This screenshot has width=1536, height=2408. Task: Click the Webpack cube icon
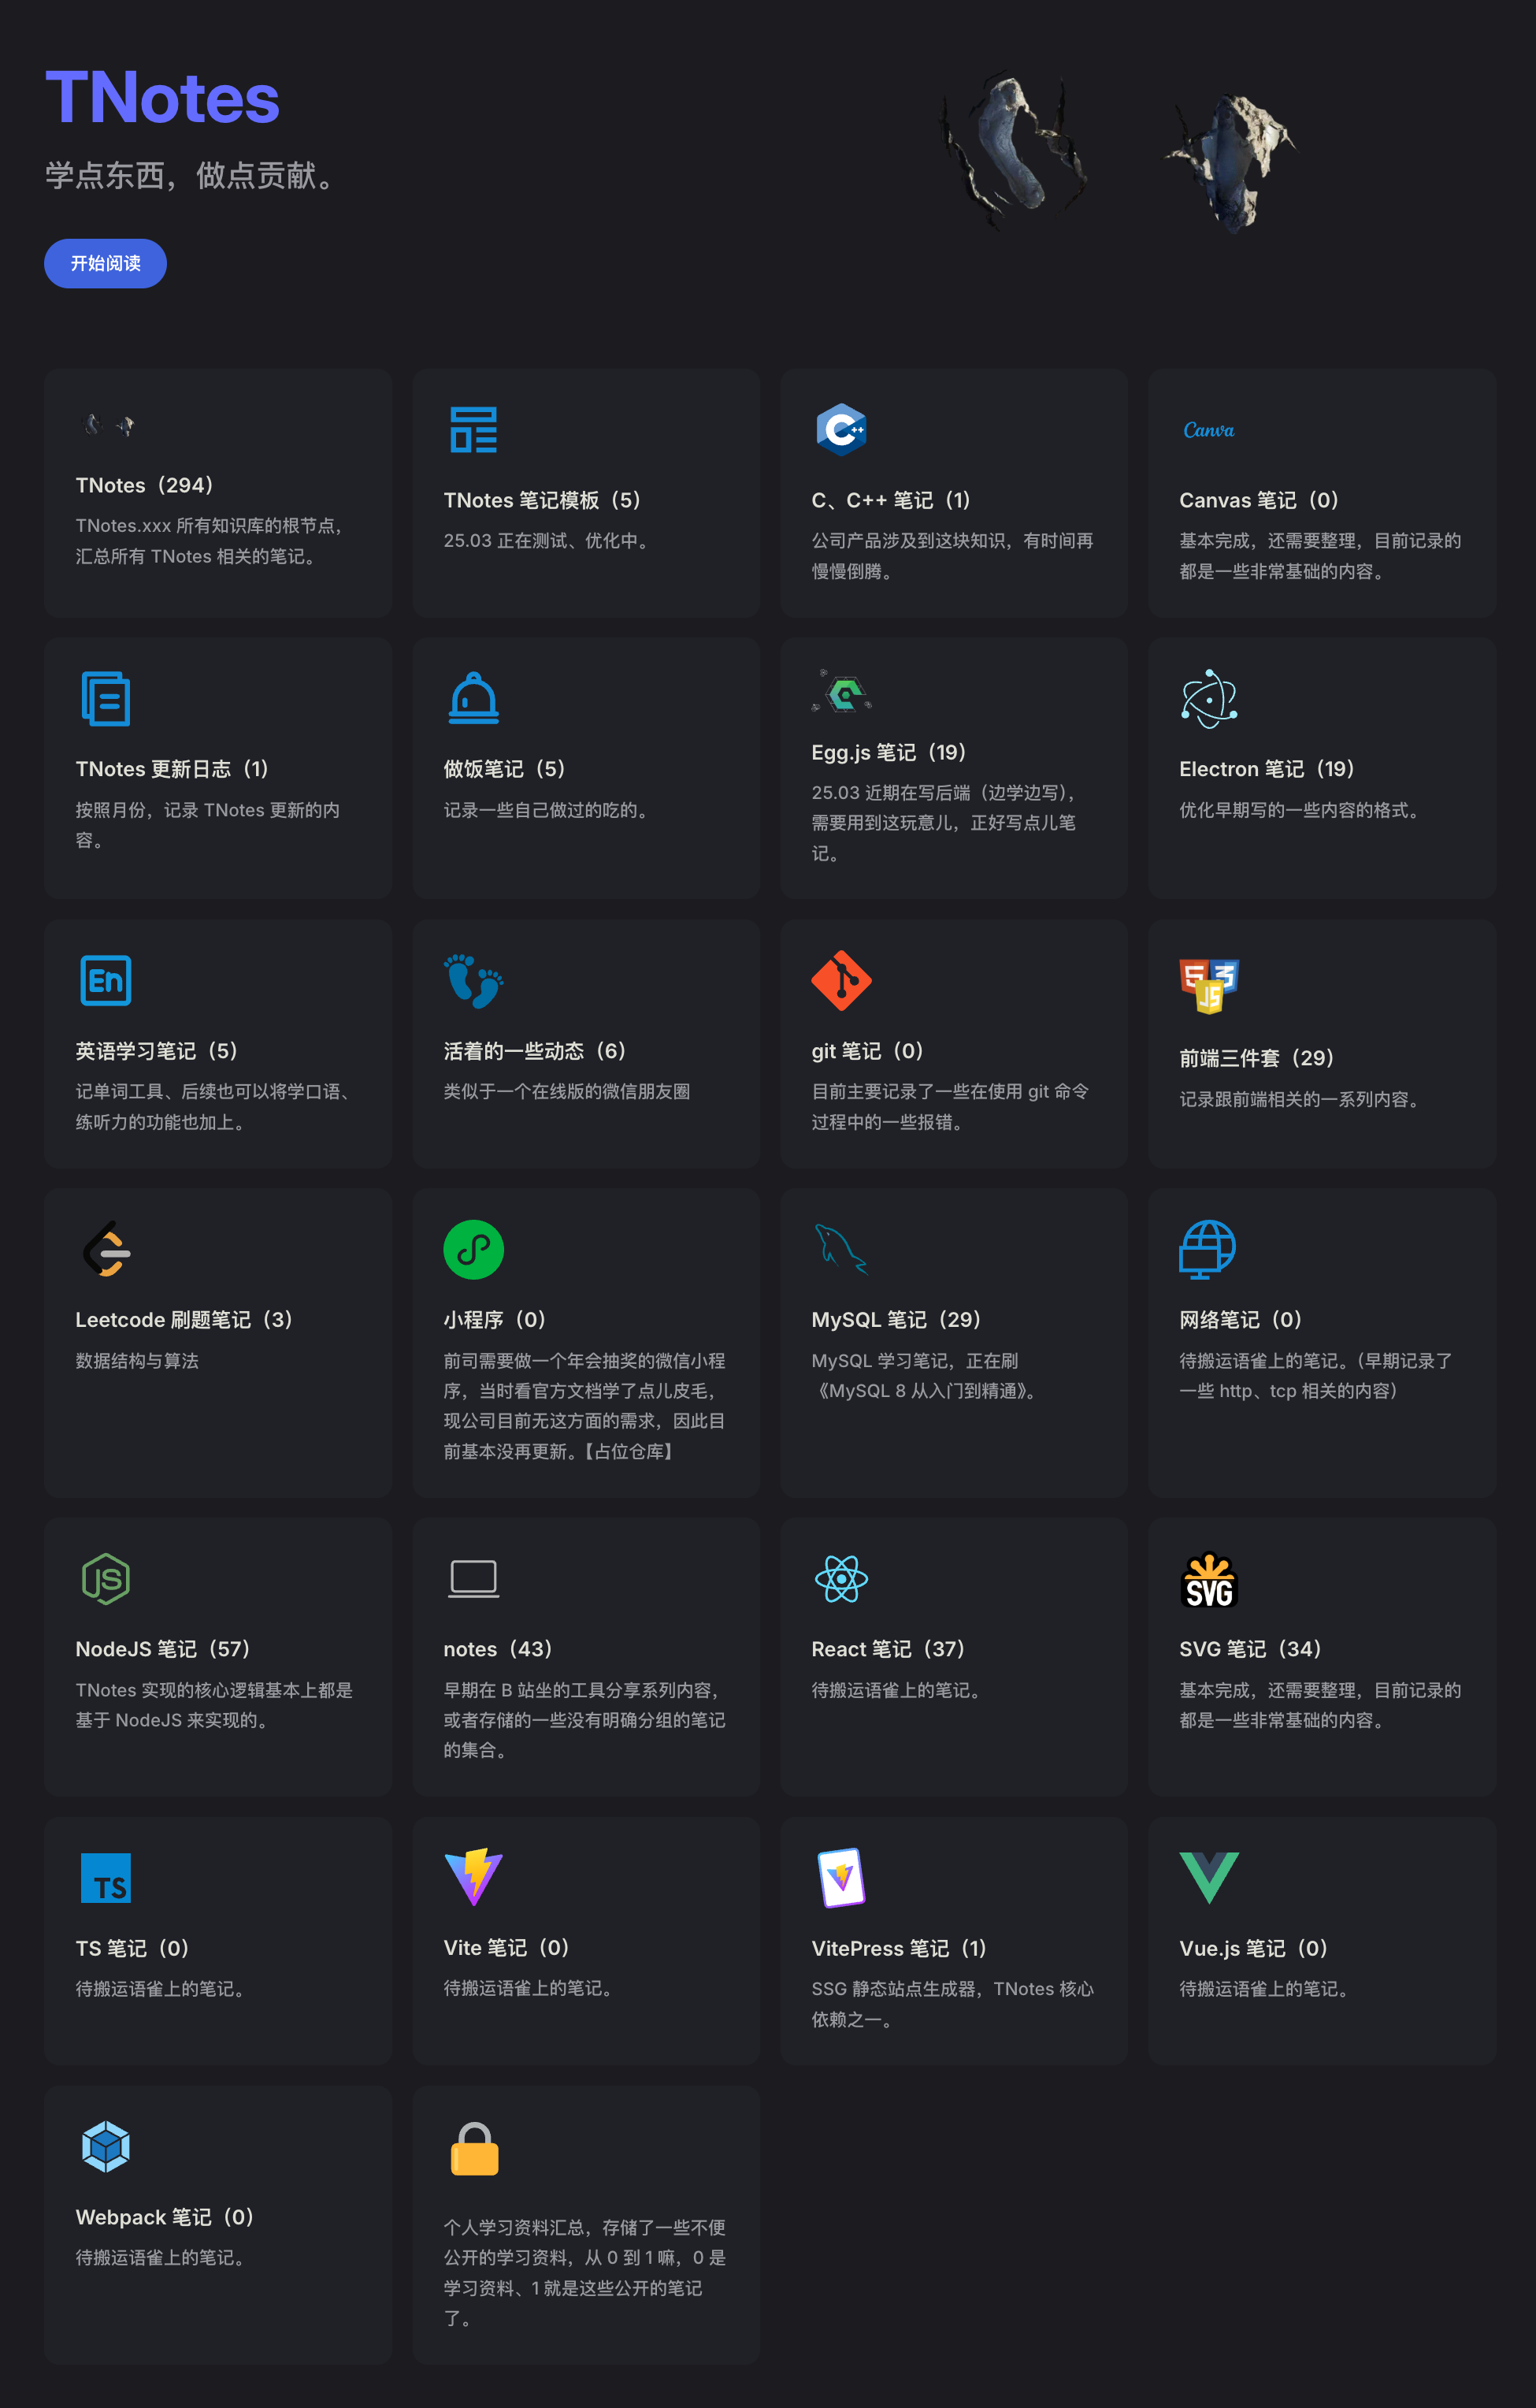coord(105,2146)
